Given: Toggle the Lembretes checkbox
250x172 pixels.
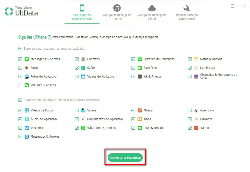Looking at the screenshot, I should tap(190, 68).
